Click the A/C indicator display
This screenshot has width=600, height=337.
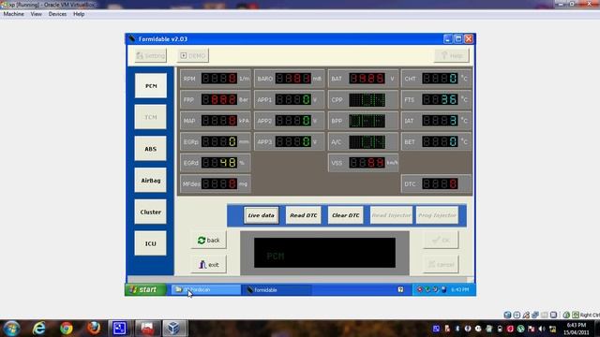[367, 141]
